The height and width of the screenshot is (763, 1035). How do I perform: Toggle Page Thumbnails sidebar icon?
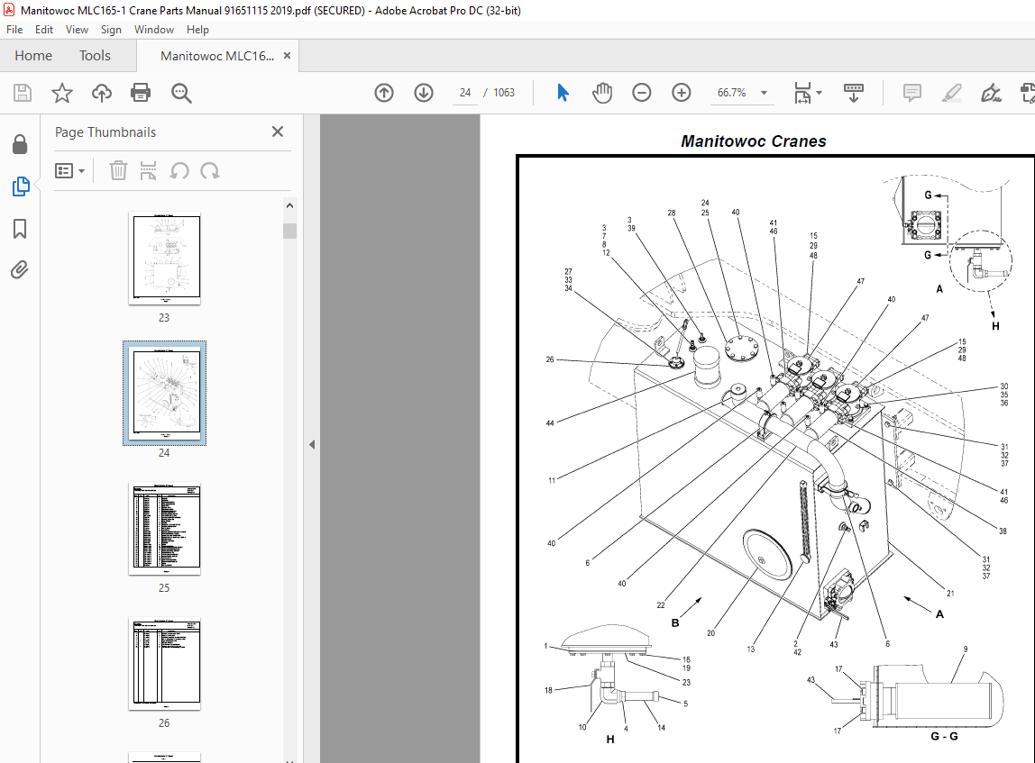21,186
